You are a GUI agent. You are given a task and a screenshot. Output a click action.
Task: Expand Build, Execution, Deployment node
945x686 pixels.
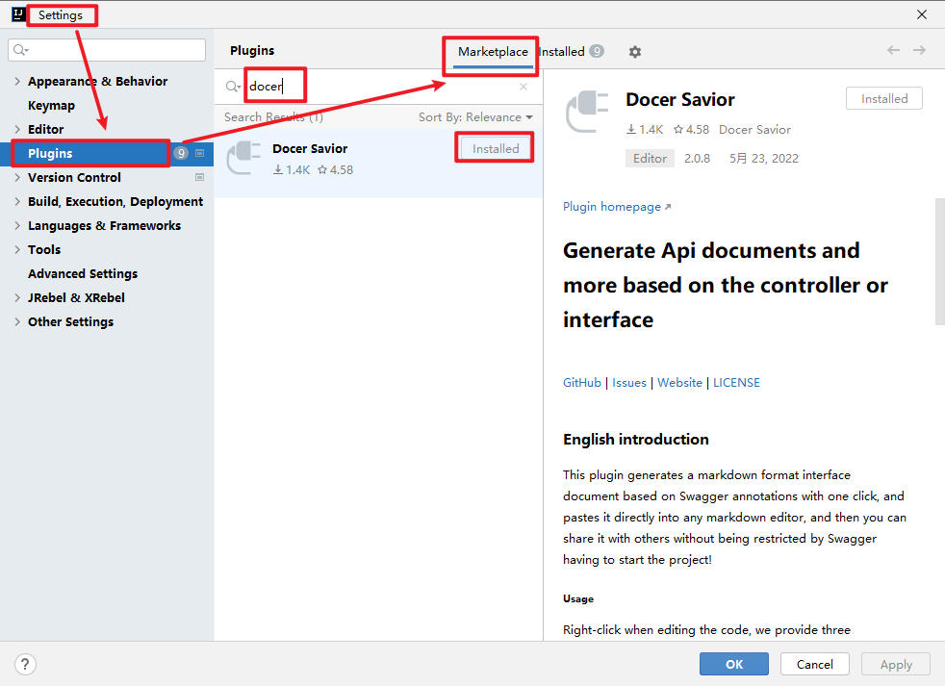[x=17, y=201]
